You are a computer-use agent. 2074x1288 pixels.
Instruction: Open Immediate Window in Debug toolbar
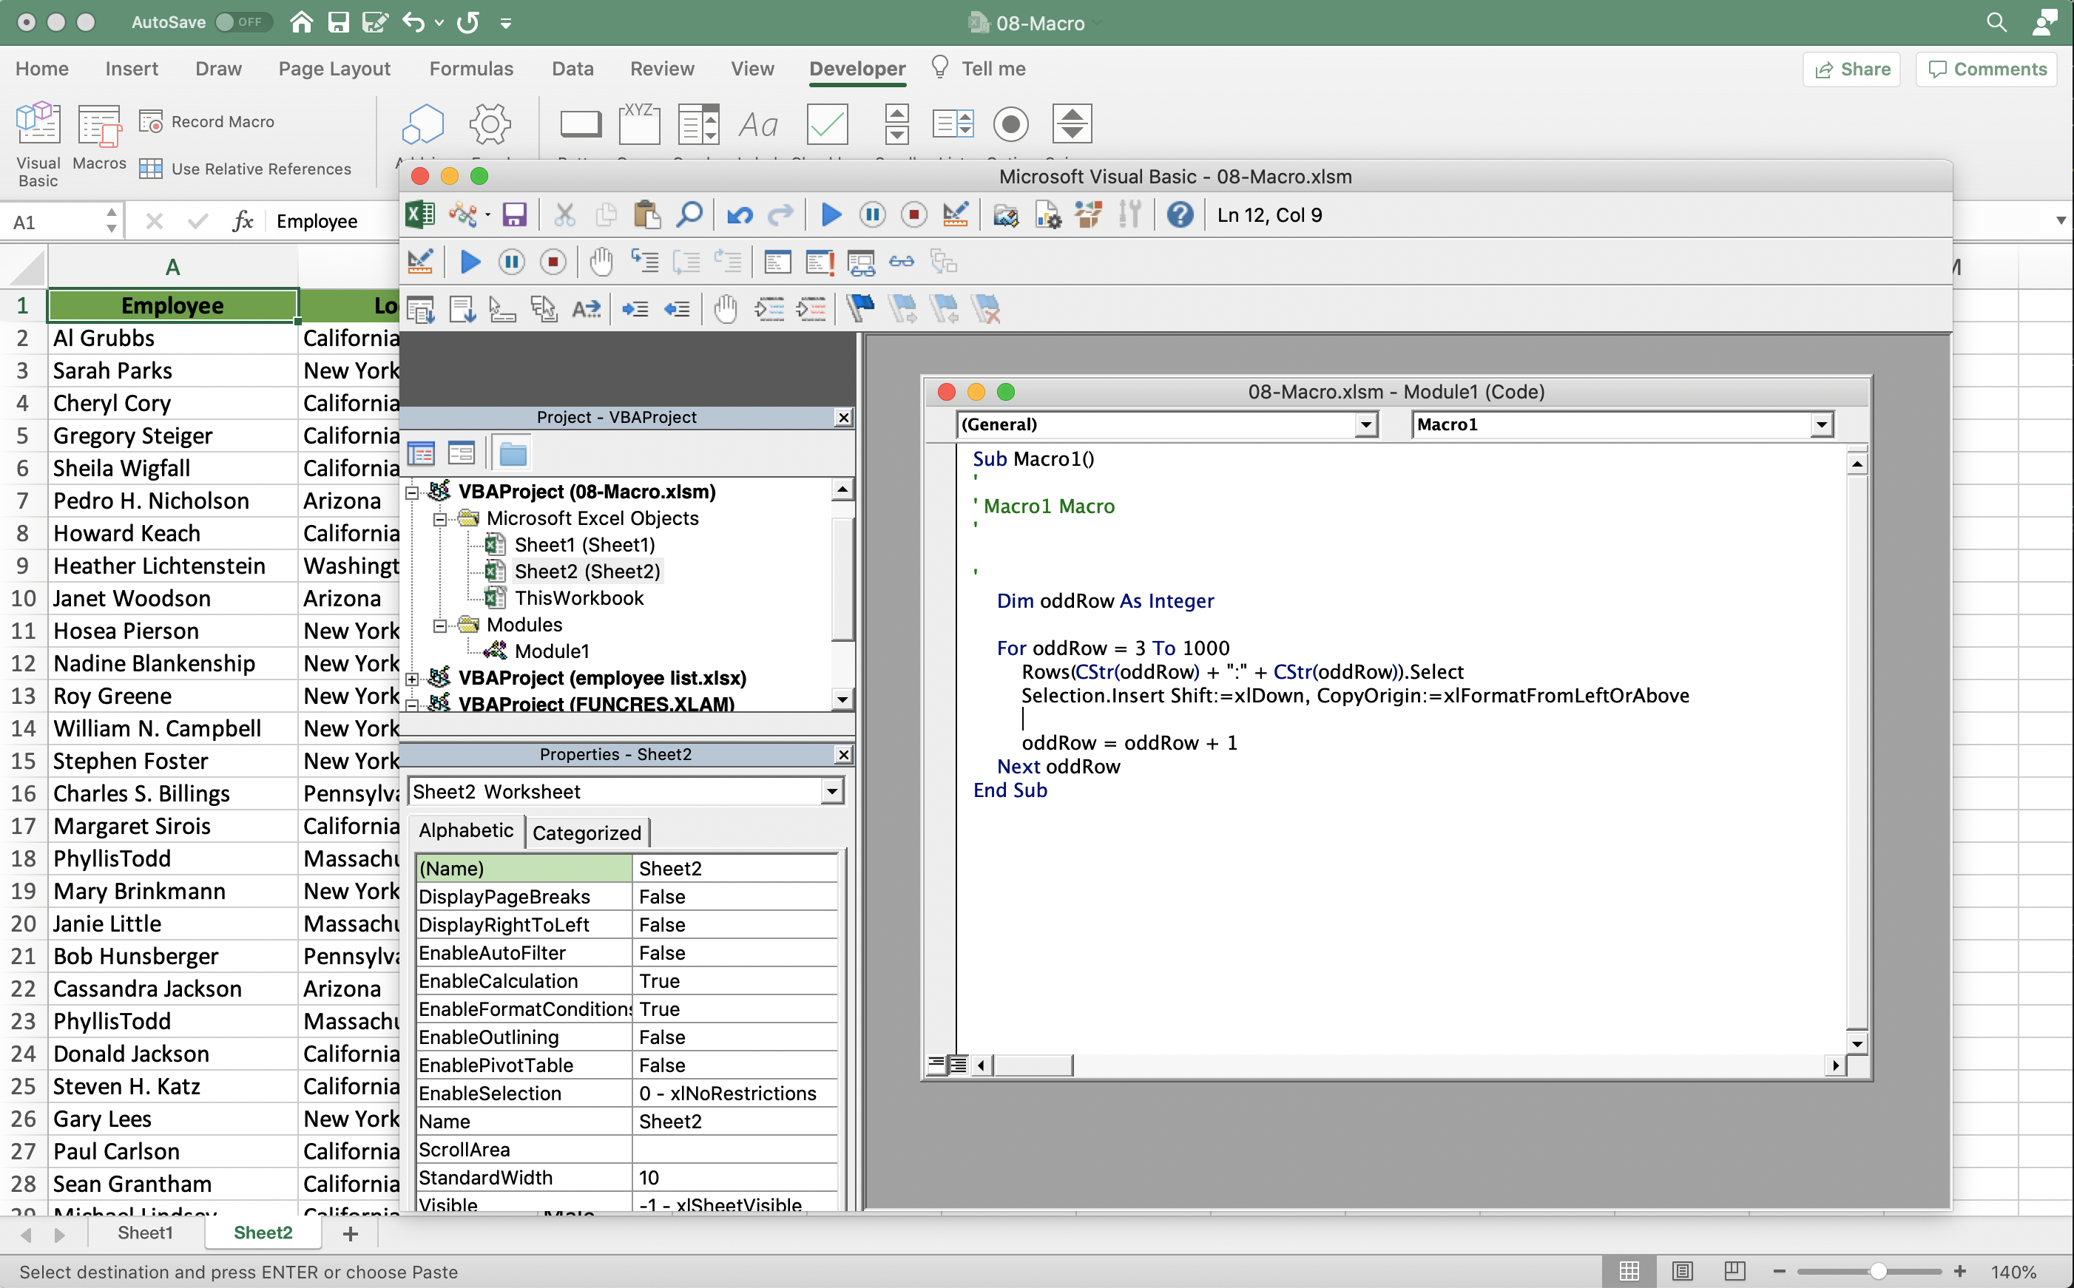tap(820, 262)
